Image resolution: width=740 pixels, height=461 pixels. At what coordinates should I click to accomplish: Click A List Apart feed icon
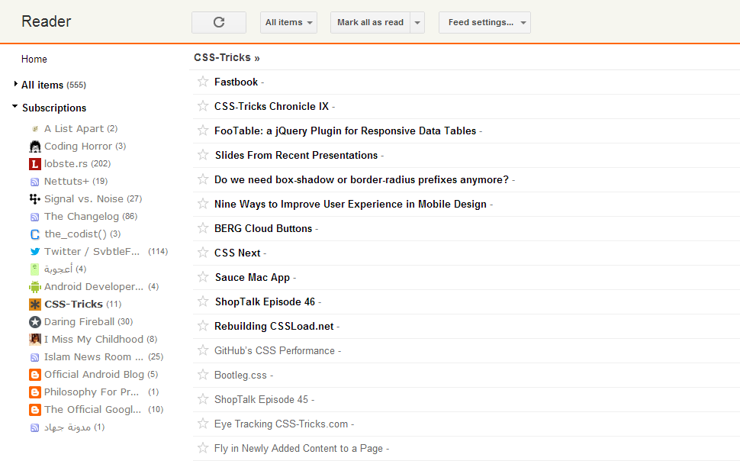click(x=35, y=129)
